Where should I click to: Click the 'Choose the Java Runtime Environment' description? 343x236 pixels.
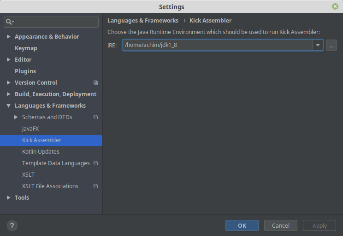(x=214, y=32)
